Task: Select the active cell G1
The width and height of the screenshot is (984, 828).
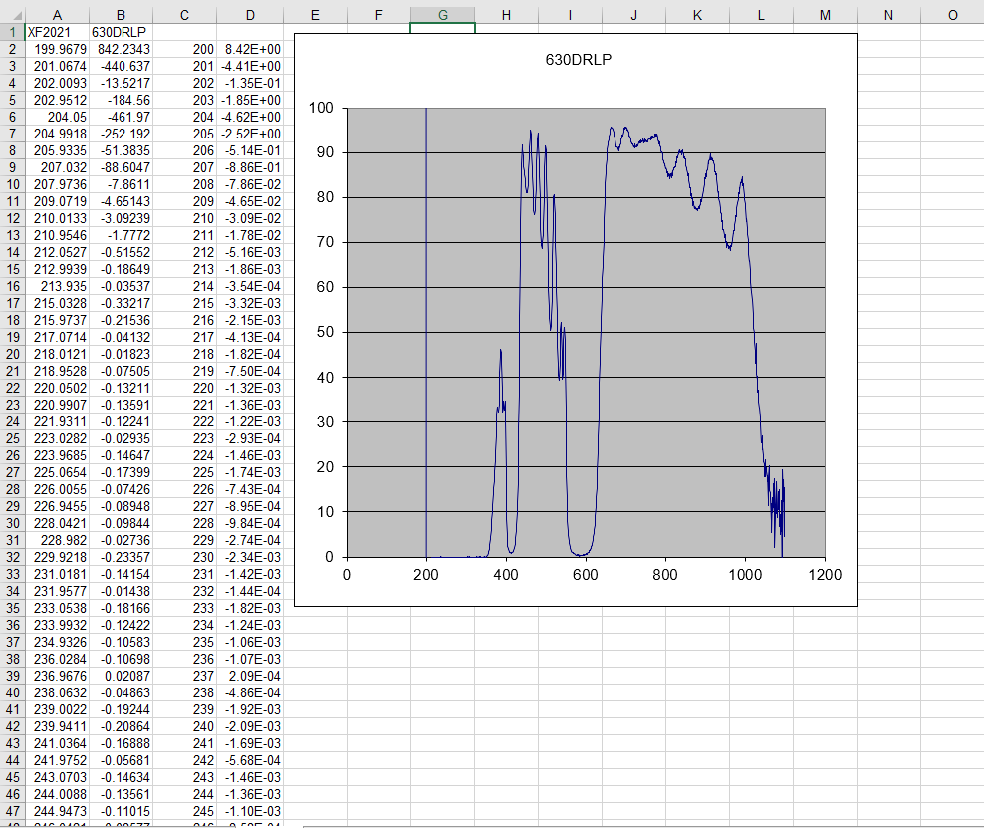Action: [x=442, y=28]
